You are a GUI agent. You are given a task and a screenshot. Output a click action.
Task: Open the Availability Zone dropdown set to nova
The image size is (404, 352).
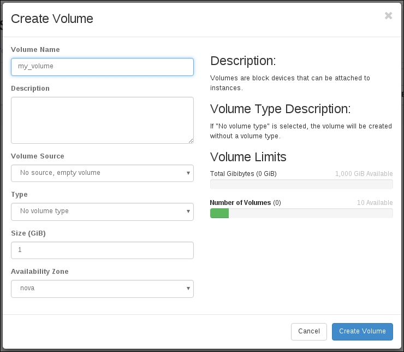pos(102,288)
